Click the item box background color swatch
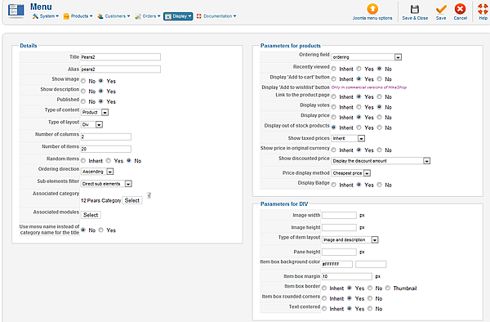 pyautogui.click(x=371, y=264)
